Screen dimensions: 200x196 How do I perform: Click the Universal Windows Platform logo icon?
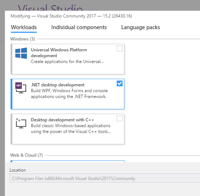[x=21, y=53]
